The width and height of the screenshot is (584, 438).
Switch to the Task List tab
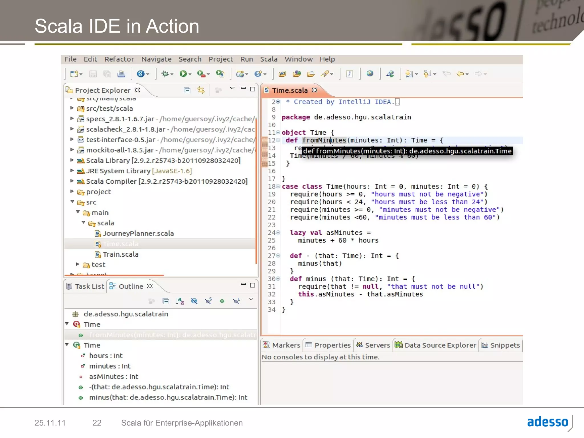pos(86,286)
